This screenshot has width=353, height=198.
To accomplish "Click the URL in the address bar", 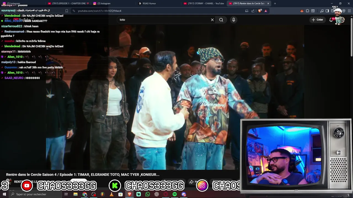I will click(x=100, y=11).
